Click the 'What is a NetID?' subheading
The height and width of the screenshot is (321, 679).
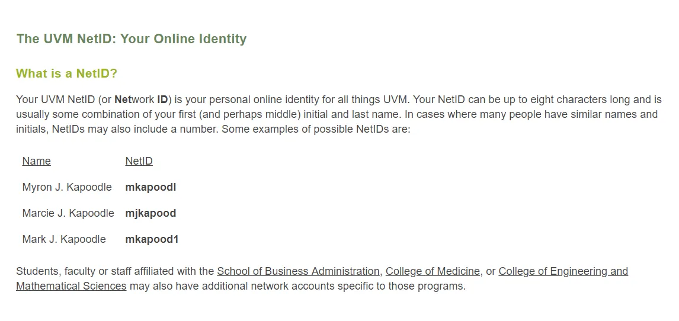coord(66,73)
